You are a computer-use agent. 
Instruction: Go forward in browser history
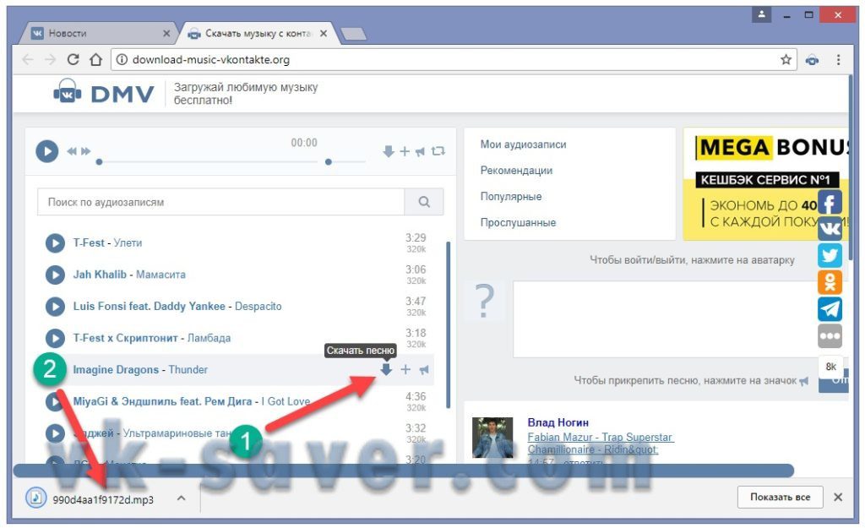point(50,60)
